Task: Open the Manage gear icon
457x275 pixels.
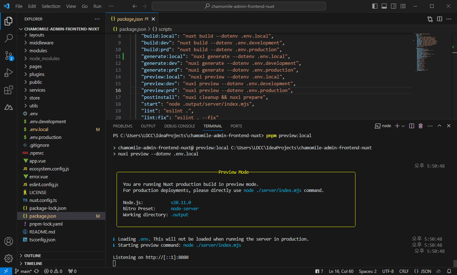Action: 9,259
